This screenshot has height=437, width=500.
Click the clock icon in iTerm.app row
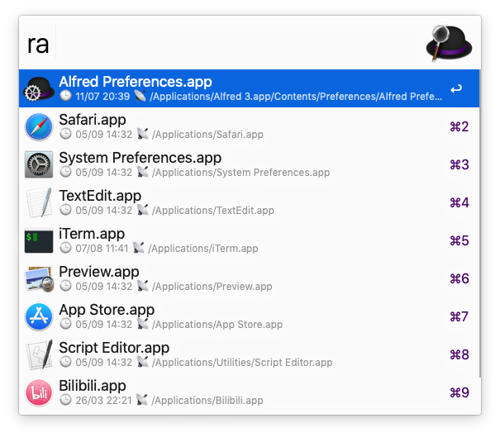pyautogui.click(x=65, y=248)
